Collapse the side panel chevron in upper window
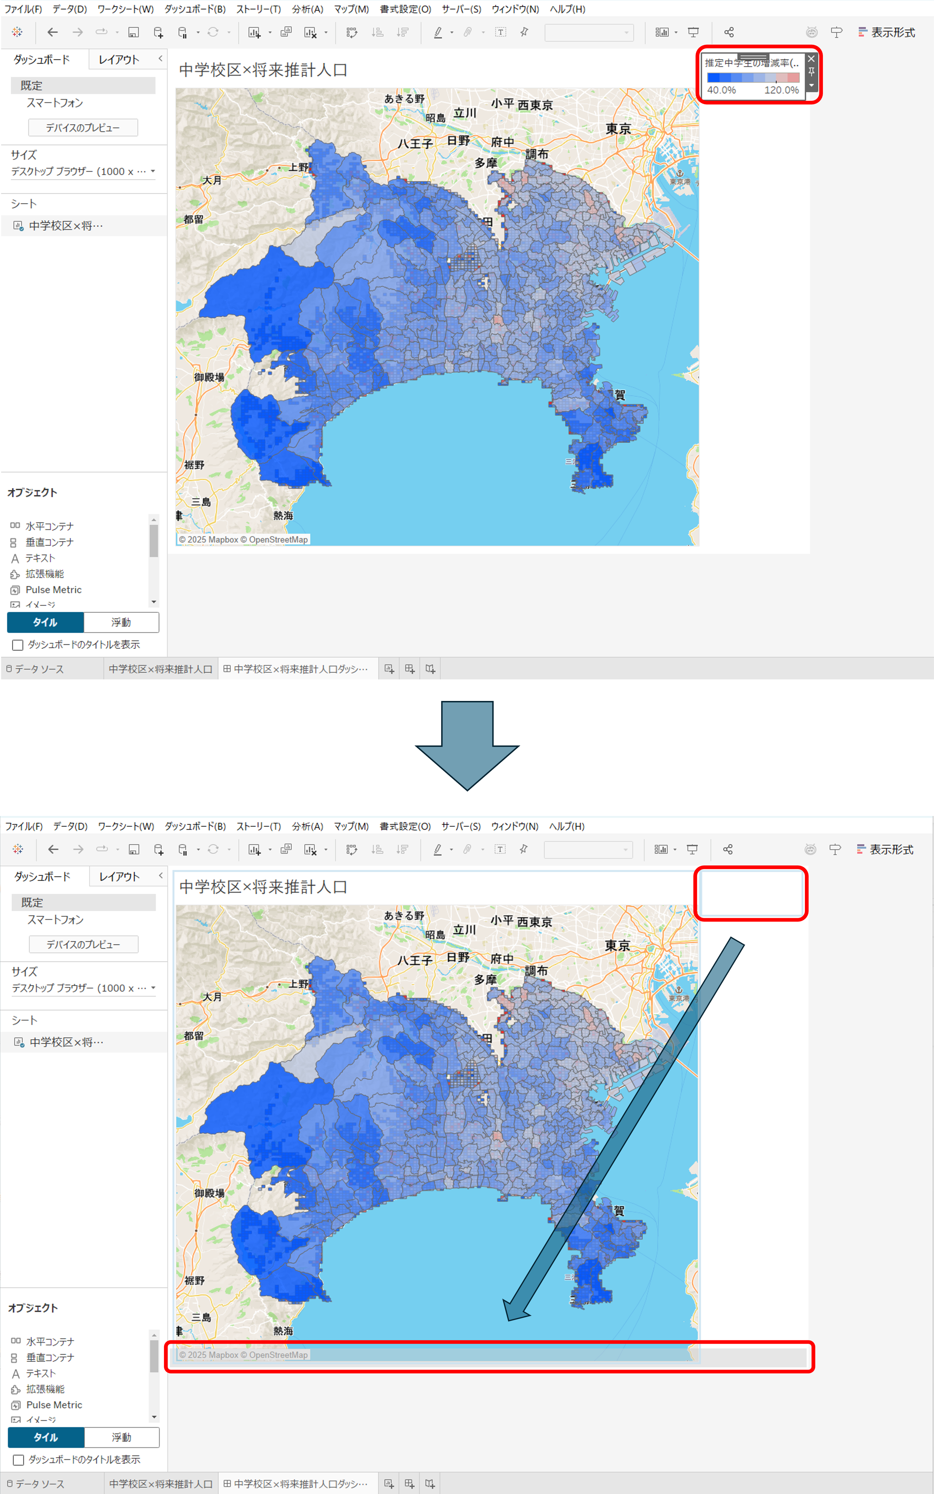This screenshot has width=934, height=1494. [160, 59]
